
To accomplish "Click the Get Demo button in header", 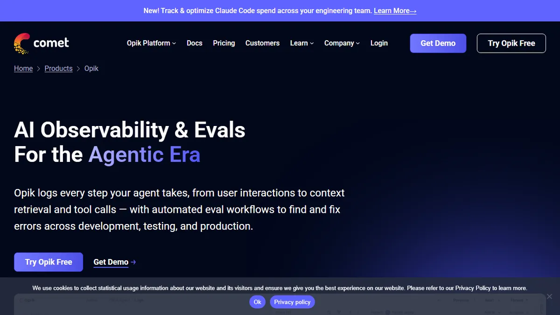I will [438, 43].
